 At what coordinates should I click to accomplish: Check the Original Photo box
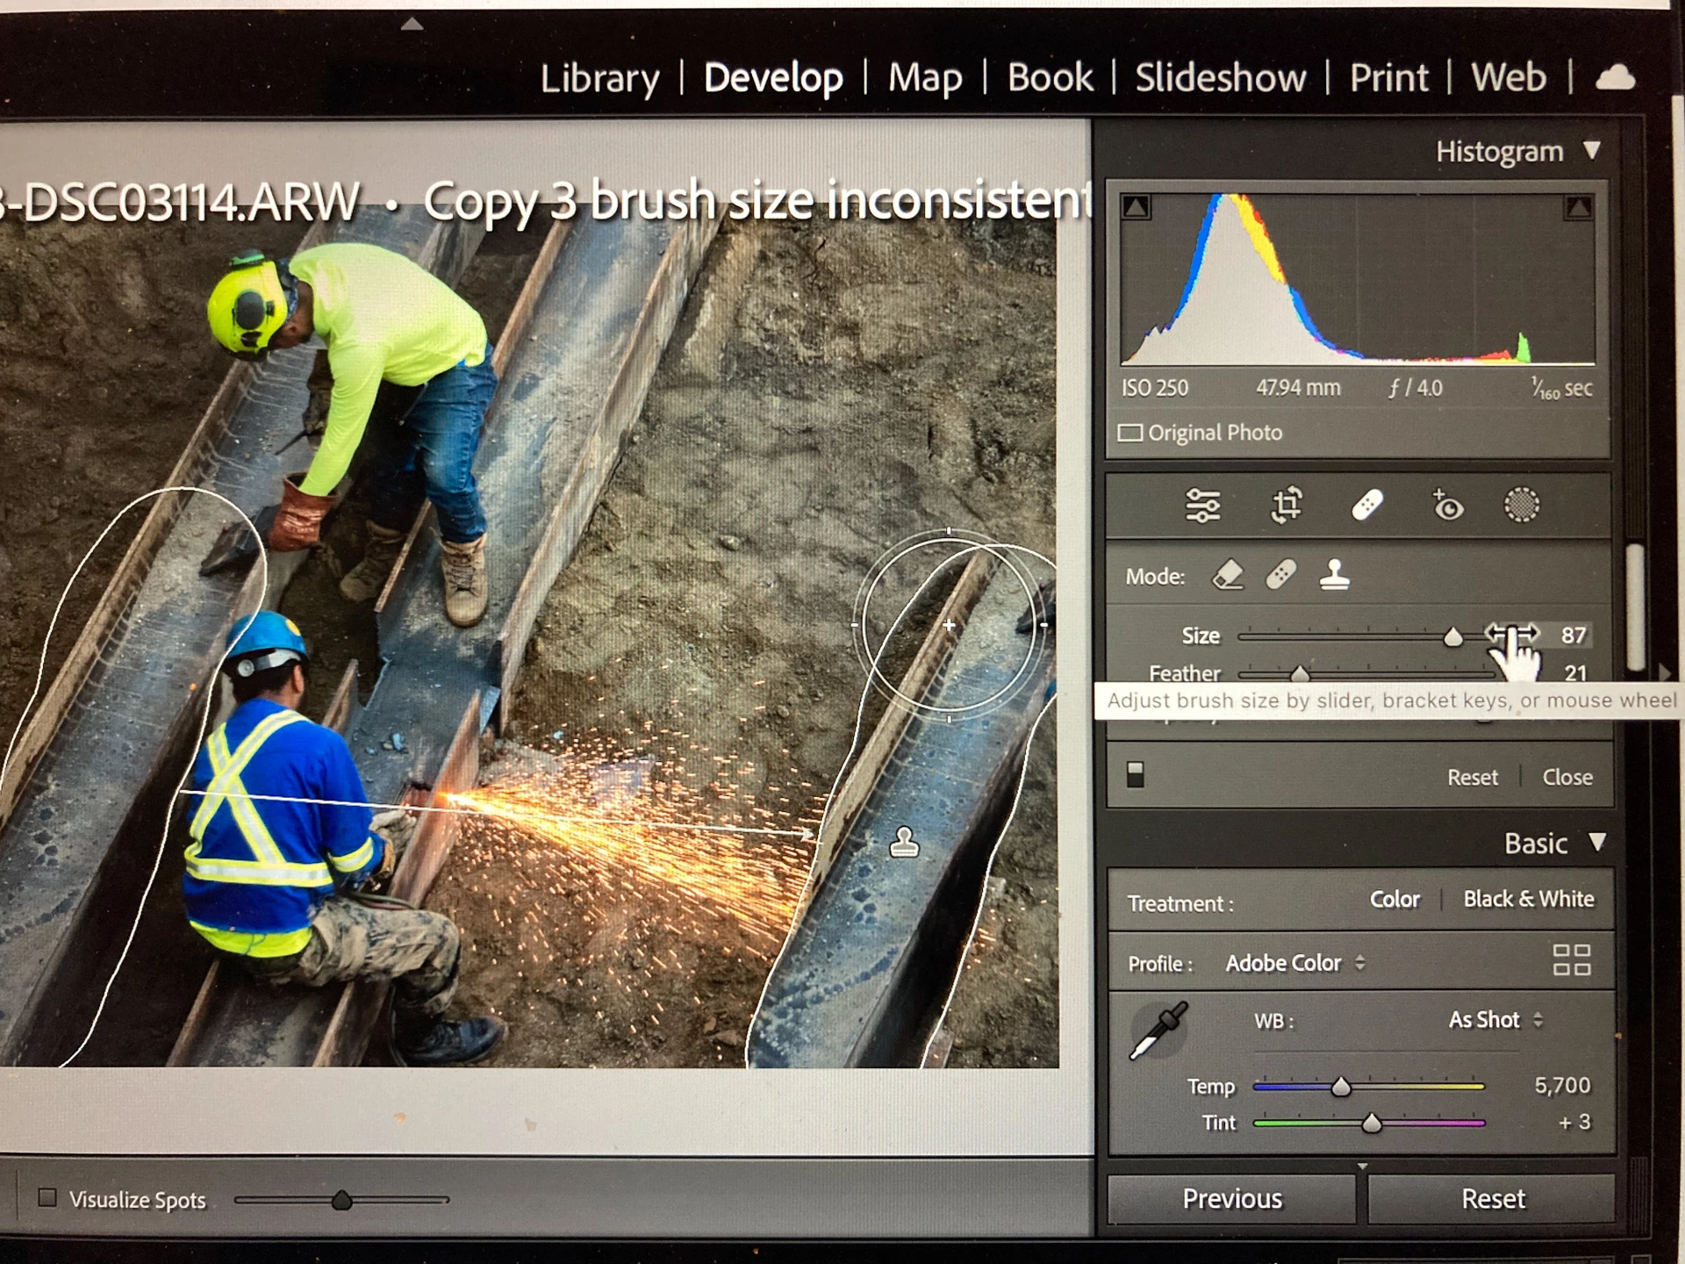tap(1130, 433)
